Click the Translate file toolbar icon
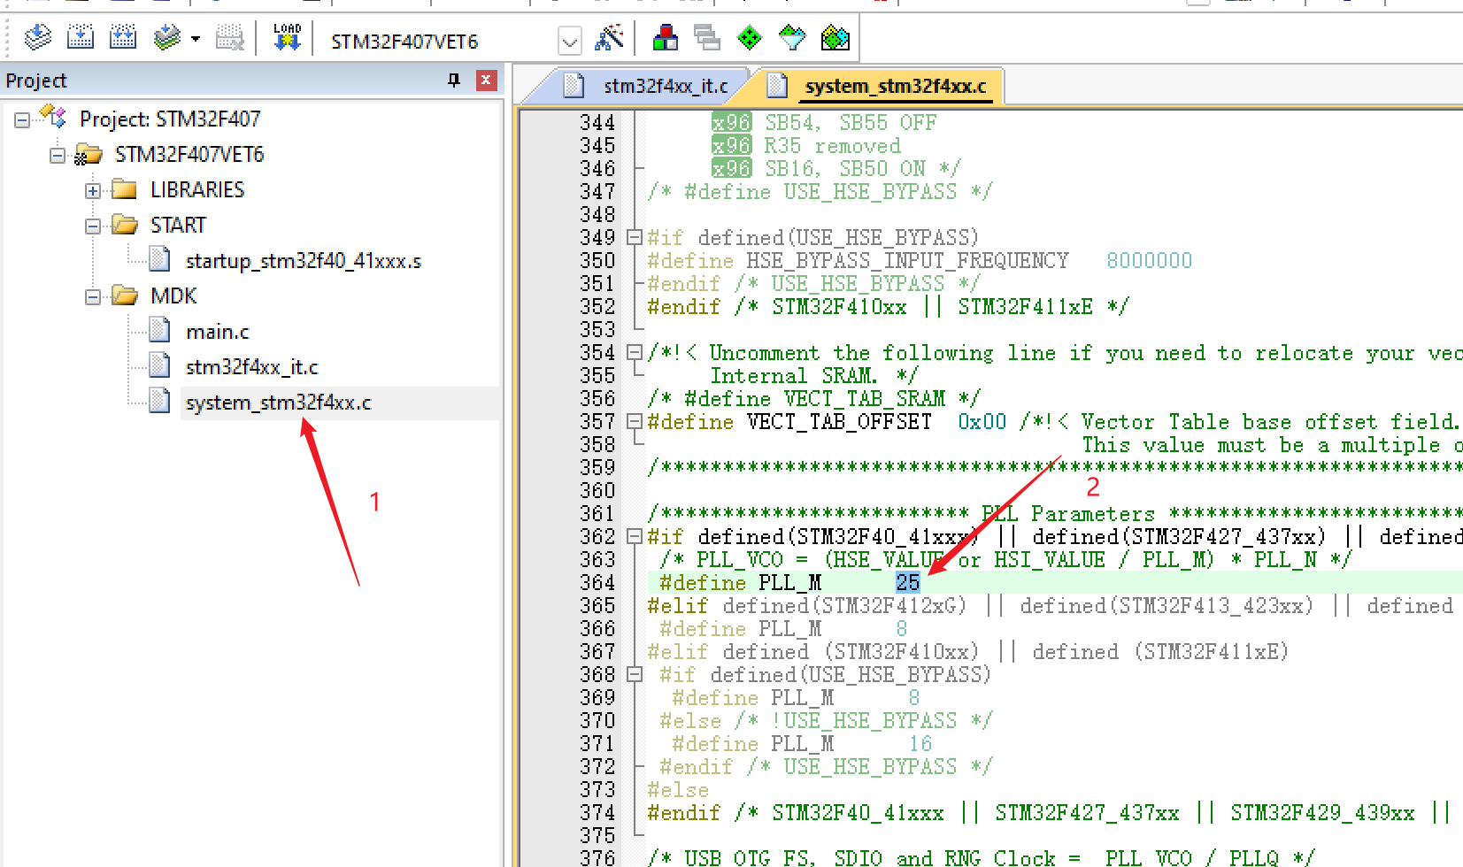 pos(38,38)
